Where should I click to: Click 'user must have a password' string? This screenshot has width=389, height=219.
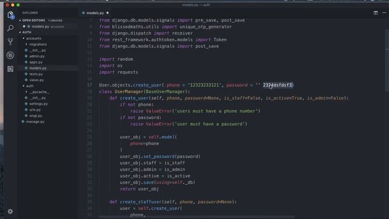(210, 124)
